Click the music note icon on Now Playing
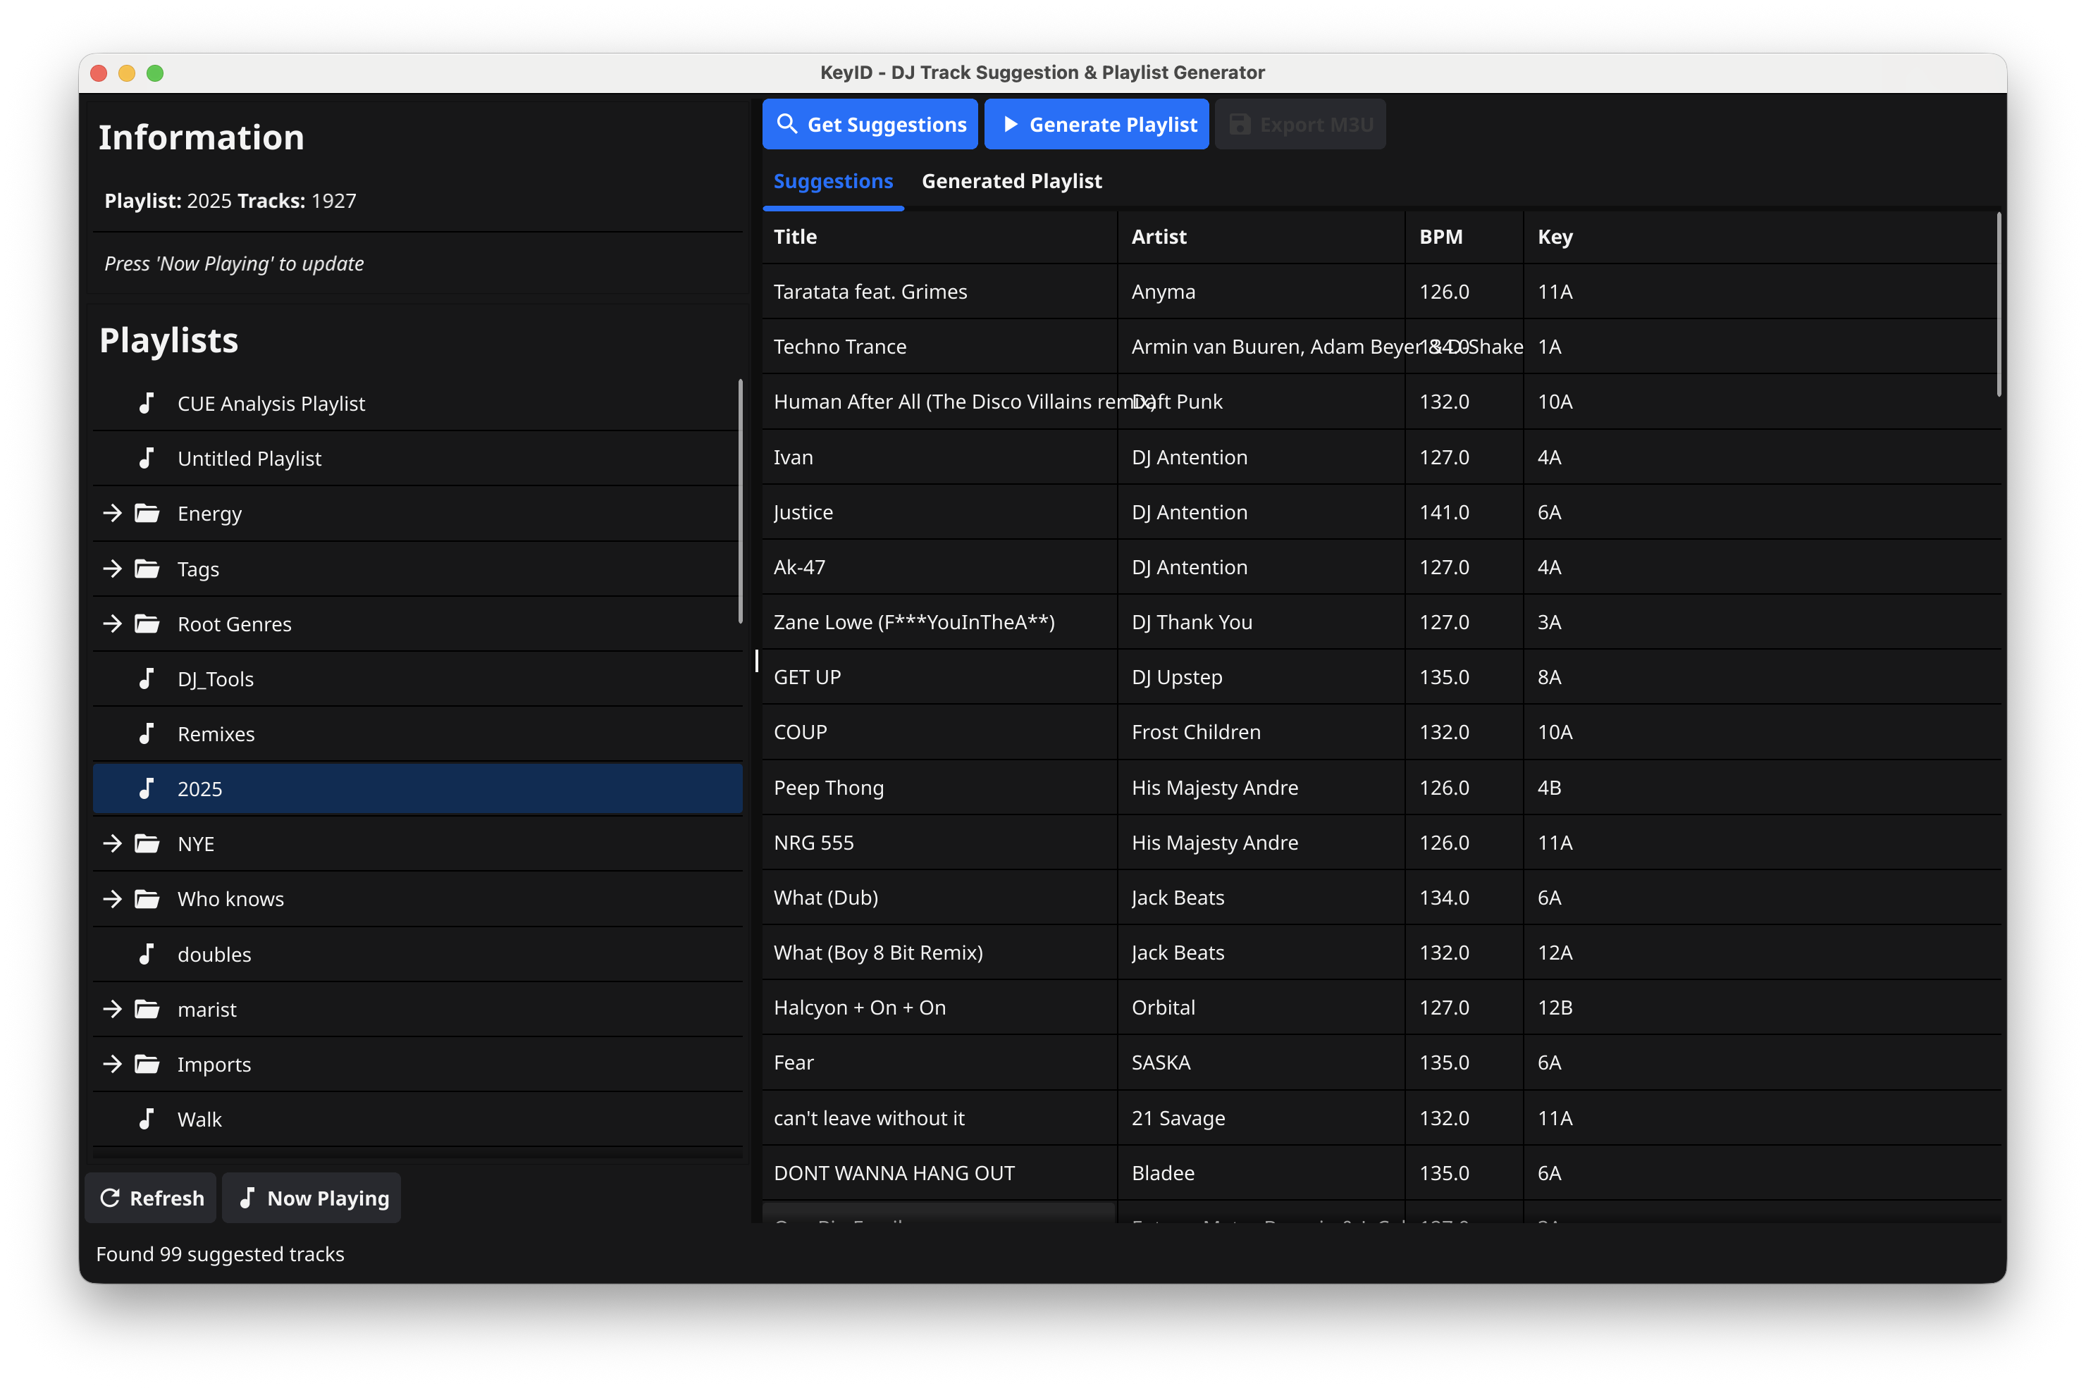Viewport: 2086px width, 1388px height. (247, 1198)
